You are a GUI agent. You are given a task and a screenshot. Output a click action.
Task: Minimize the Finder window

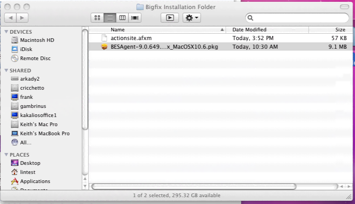tap(17, 7)
